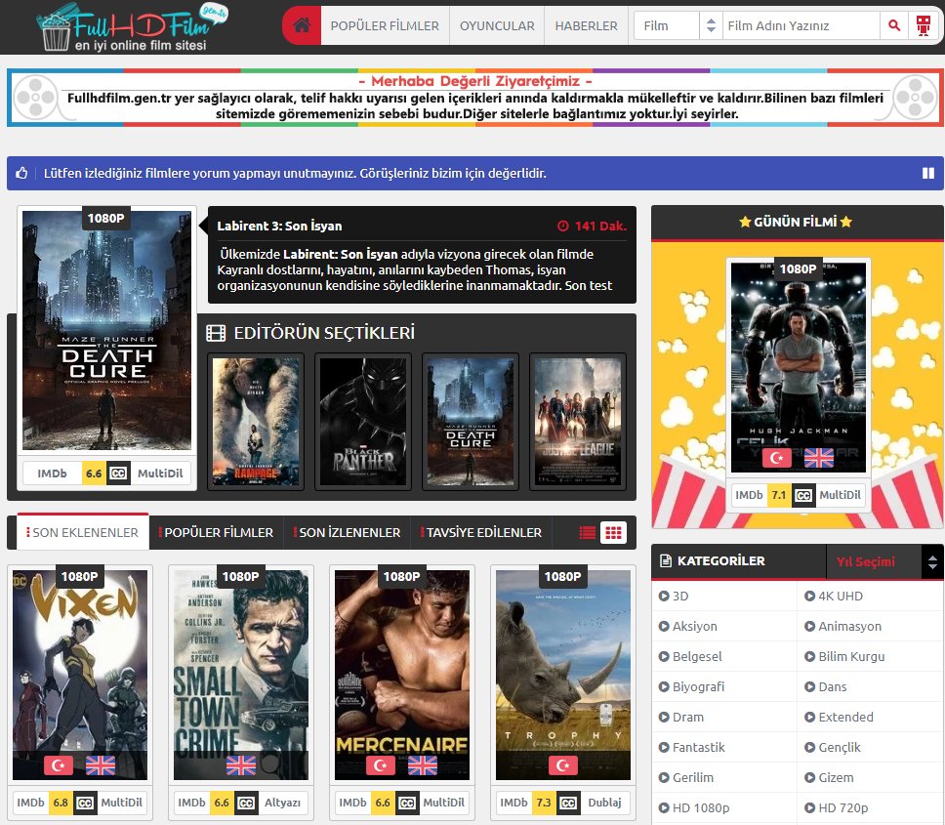
Task: Select the TAVSİYE EDİLENLER tab
Action: [481, 532]
